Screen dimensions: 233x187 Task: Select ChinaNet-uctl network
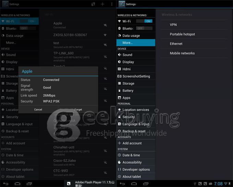pyautogui.click(x=77, y=151)
